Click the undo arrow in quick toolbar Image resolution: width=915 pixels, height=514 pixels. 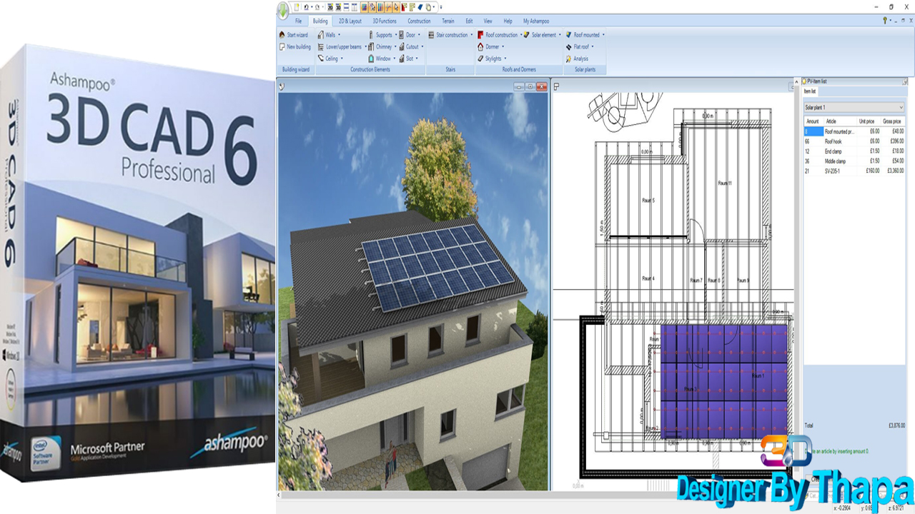(306, 7)
